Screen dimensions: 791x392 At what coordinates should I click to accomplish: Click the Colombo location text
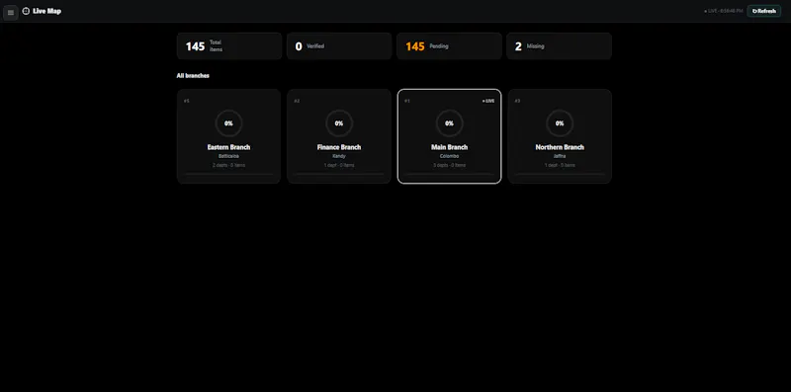point(450,156)
